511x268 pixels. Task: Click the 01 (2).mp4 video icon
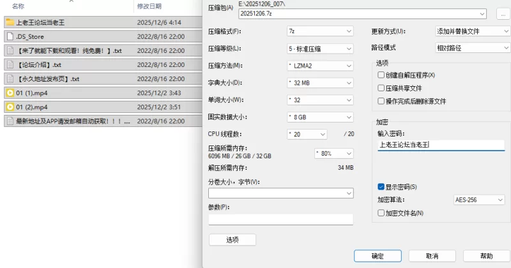(x=10, y=107)
